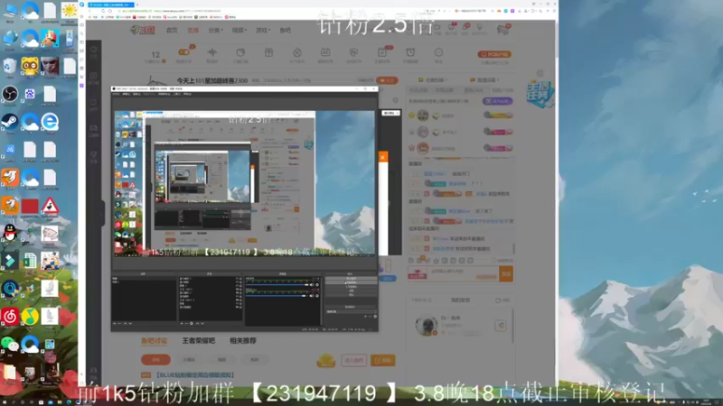Open OBS Studio desktop shortcut
Screen dimensions: 723x406
click(10, 95)
